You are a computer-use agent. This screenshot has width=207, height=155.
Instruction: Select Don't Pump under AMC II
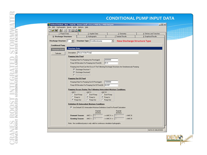click(88, 95)
